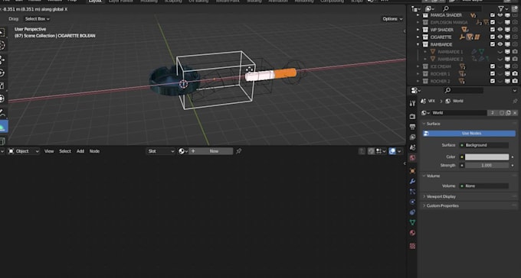Uncheck the MANGA SHADER collection checkbox

click(493, 15)
